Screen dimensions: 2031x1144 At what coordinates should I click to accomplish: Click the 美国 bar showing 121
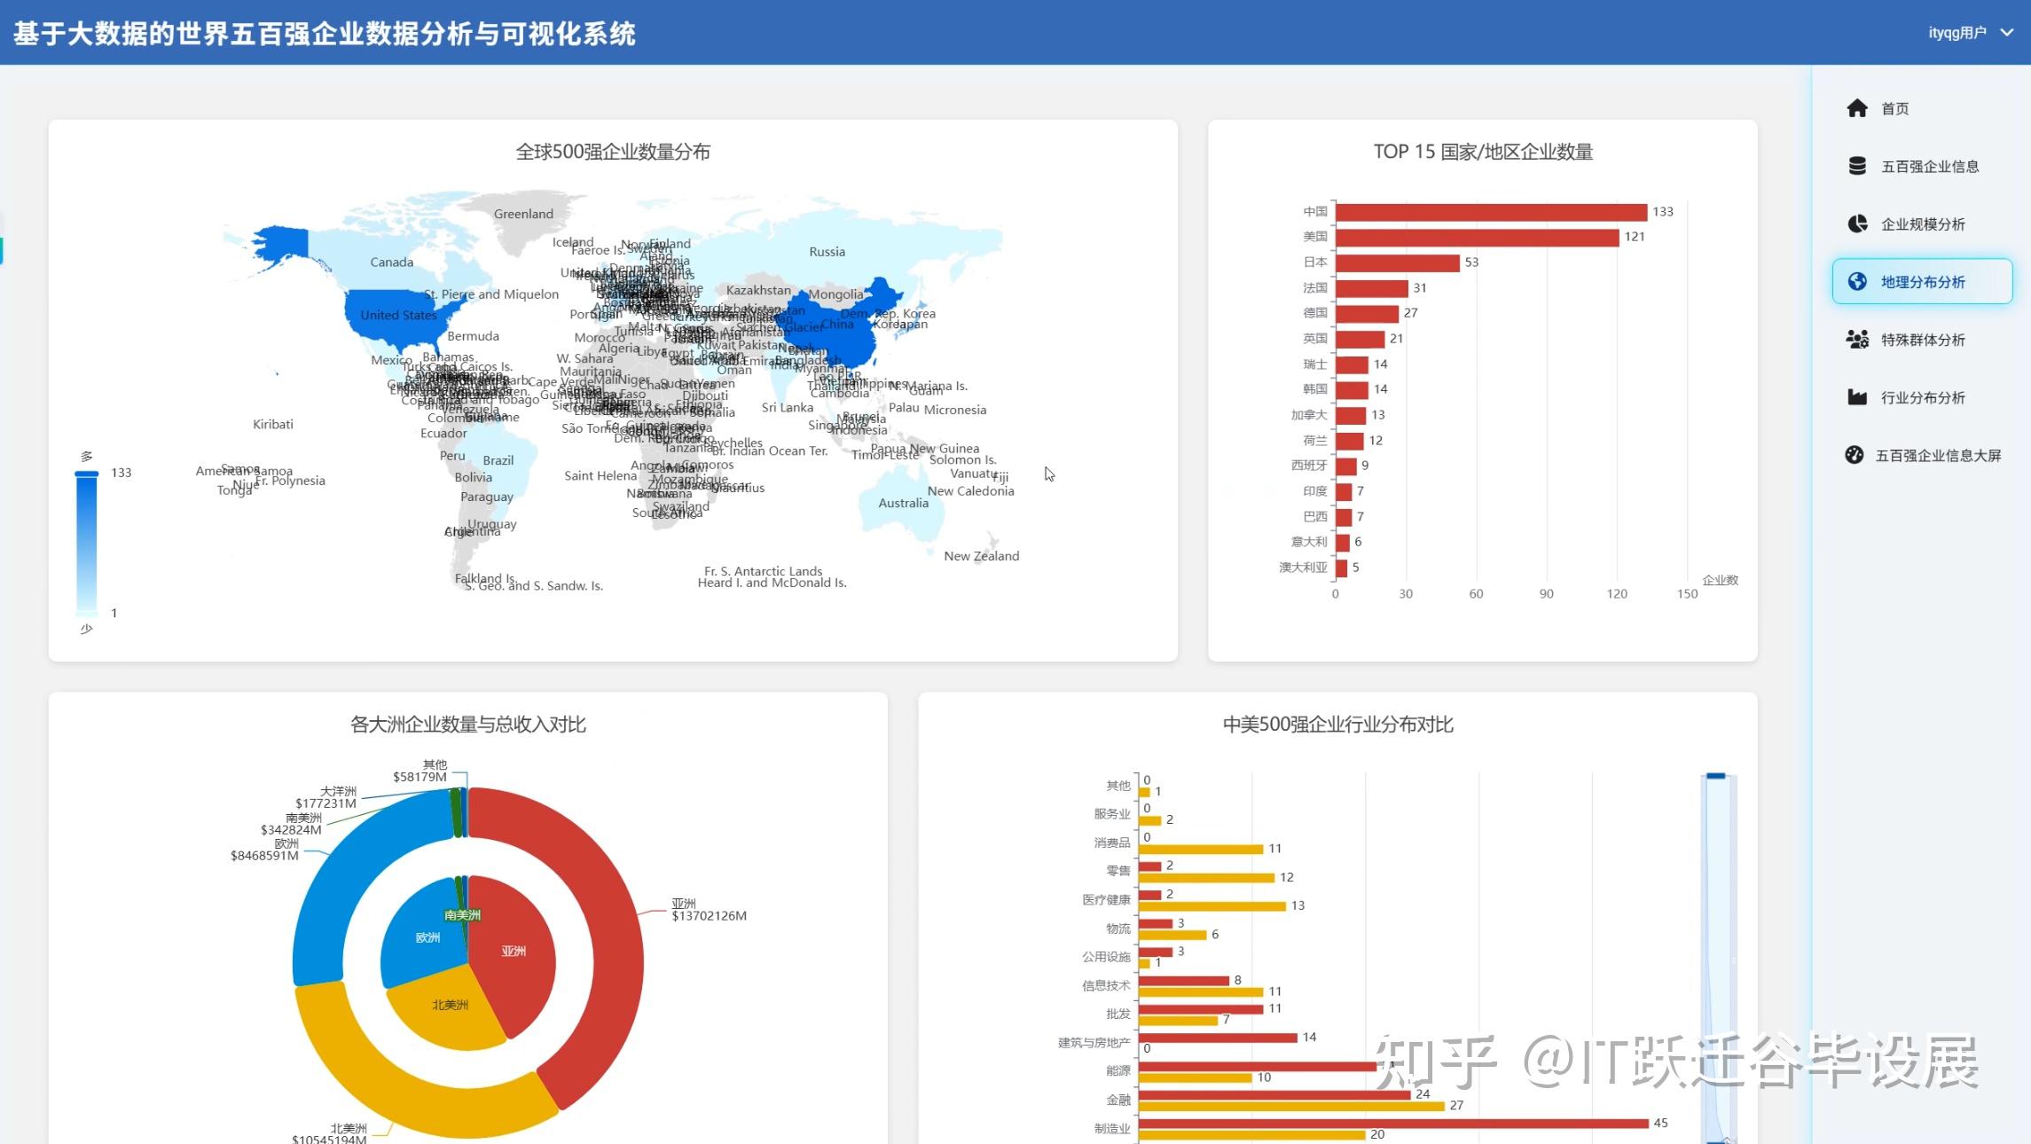pos(1477,238)
